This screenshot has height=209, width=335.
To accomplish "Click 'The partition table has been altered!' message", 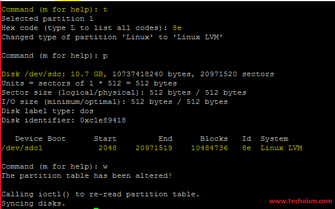I will click(87, 176).
